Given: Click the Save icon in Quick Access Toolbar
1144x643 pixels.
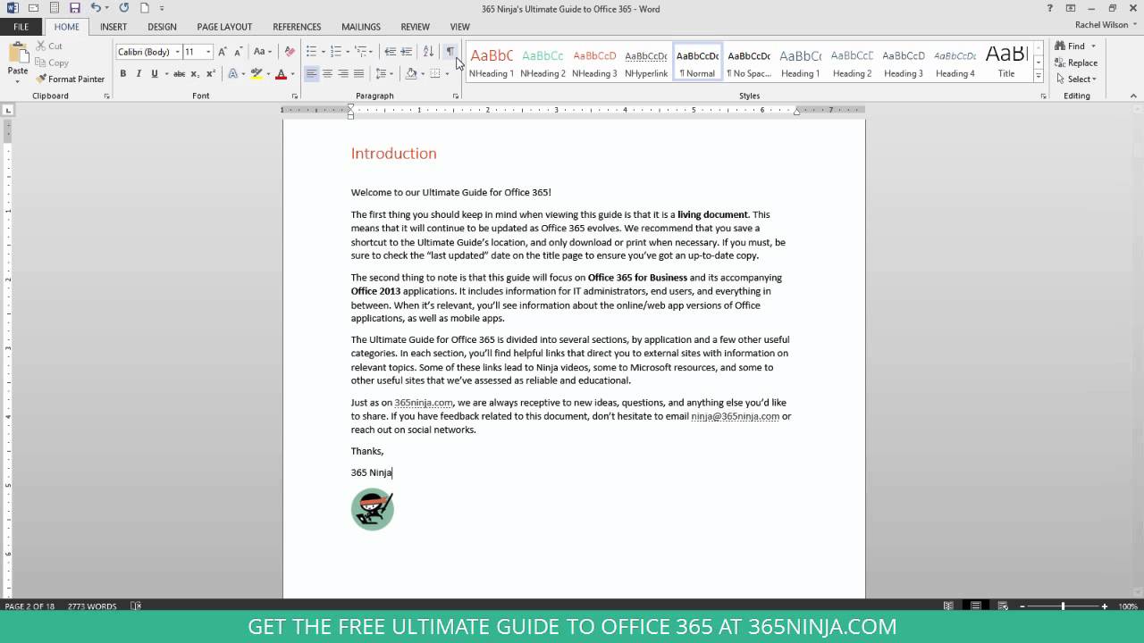Looking at the screenshot, I should click(76, 8).
